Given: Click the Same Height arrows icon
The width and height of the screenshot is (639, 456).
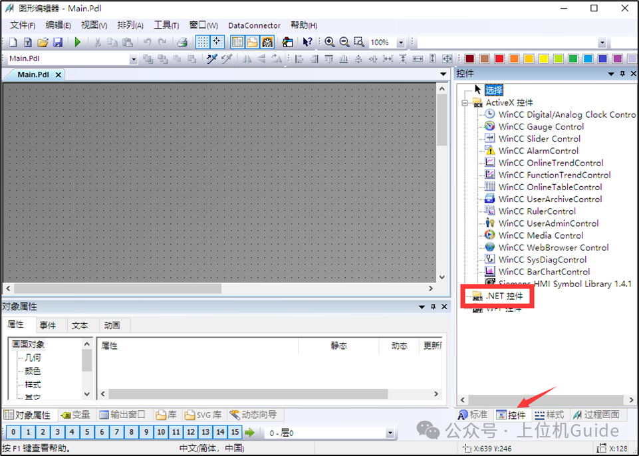Looking at the screenshot, I should point(432,58).
